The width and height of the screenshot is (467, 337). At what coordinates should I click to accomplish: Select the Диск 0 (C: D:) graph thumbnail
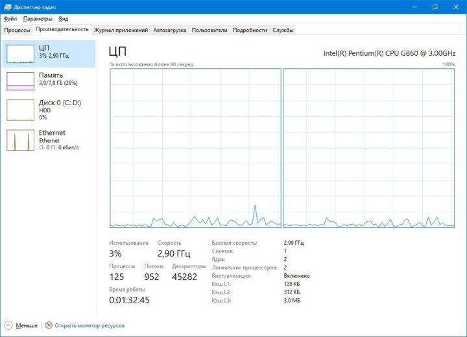point(20,110)
